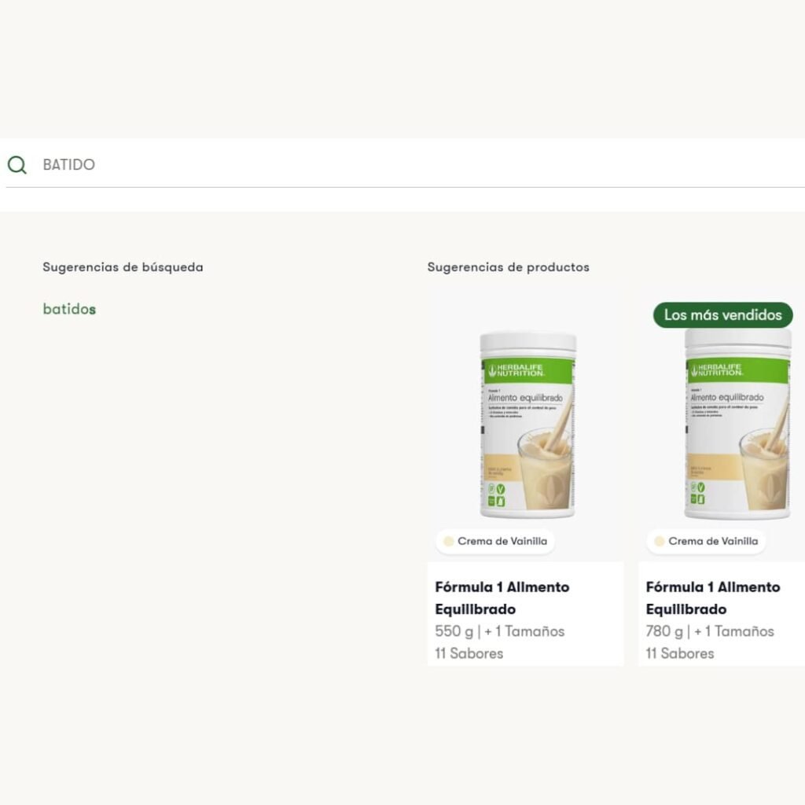
Task: Click '11 Sabores' under the 550 g product
Action: (x=469, y=653)
